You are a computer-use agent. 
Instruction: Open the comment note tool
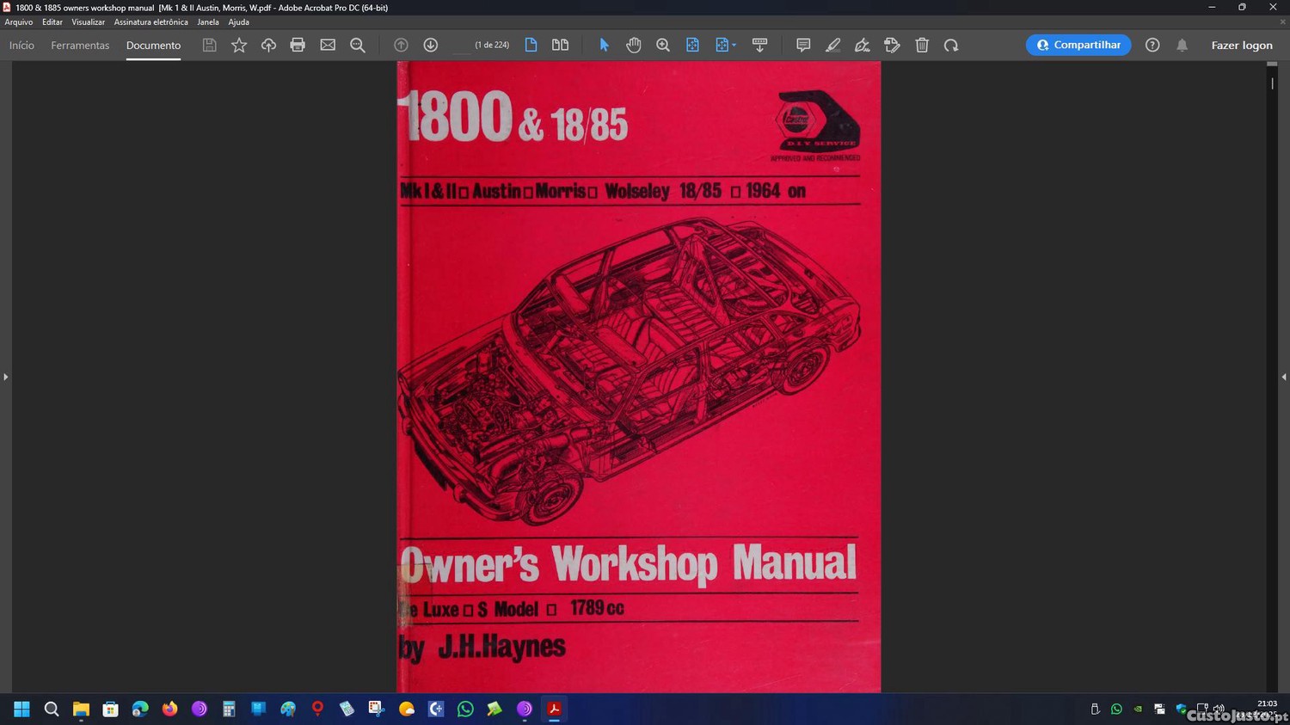[x=802, y=45]
